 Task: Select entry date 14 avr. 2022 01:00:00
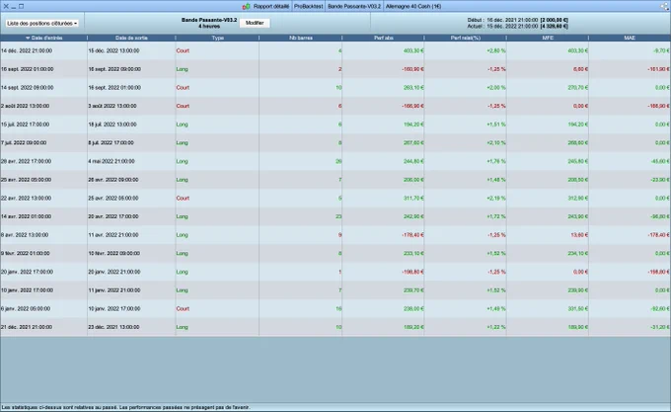click(x=26, y=216)
